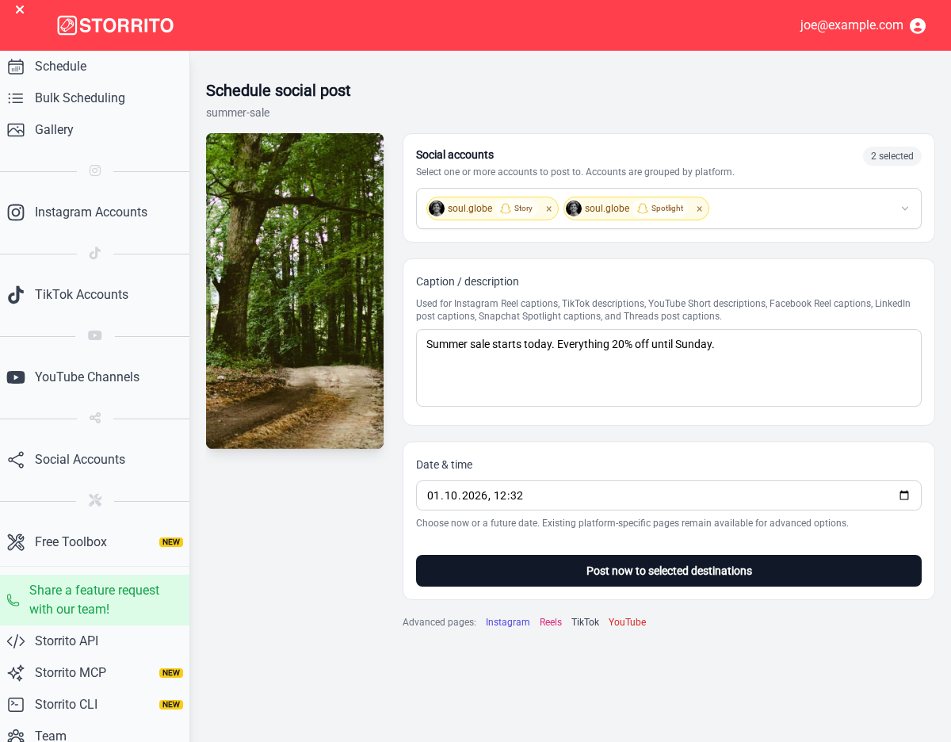Open Storrito CLI page
This screenshot has height=742, width=951.
pos(94,705)
